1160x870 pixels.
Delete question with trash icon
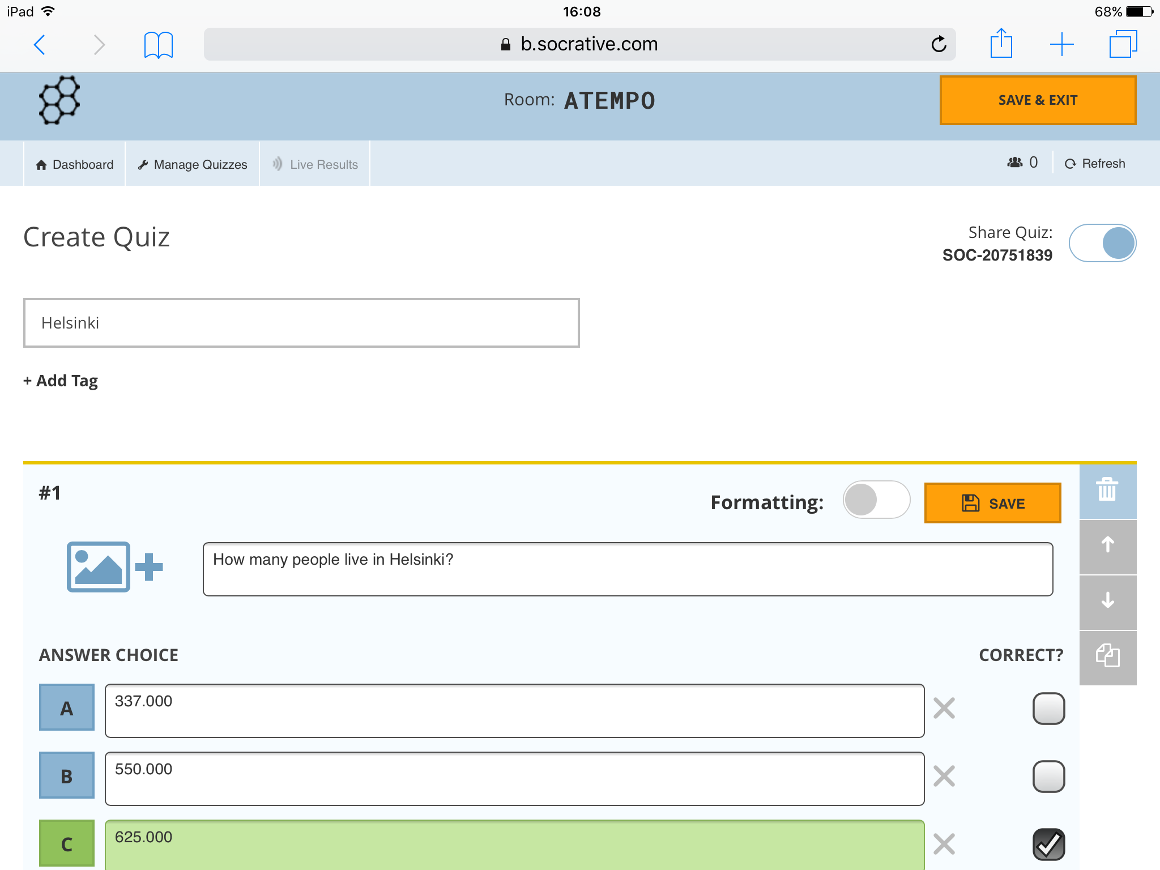[1108, 491]
